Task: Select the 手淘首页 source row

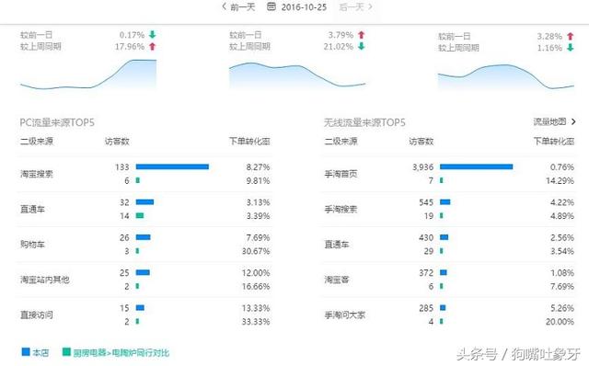Action: [x=449, y=174]
